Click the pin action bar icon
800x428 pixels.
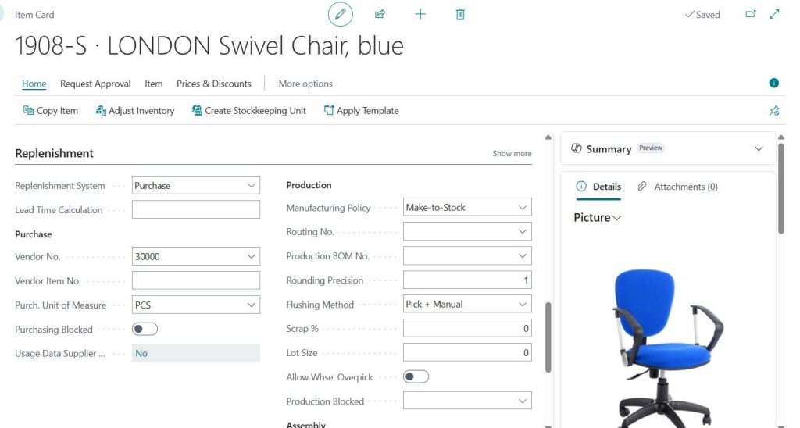[774, 111]
